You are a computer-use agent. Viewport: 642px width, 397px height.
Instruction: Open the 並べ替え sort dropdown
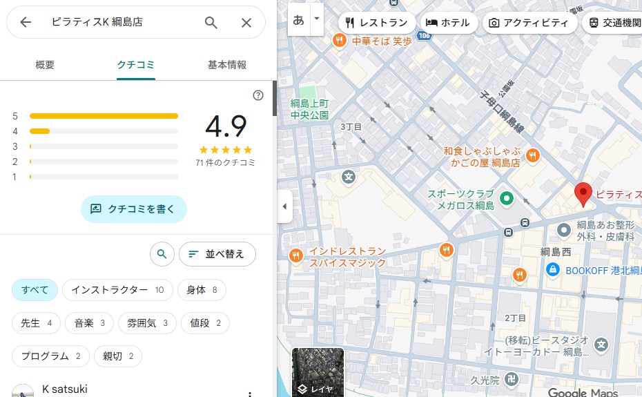coord(217,254)
